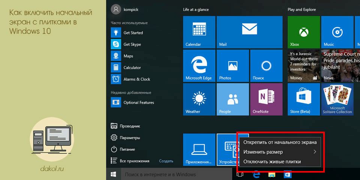The height and width of the screenshot is (180, 360).
Task: Select Отключить живые плитки
Action: coord(280,162)
